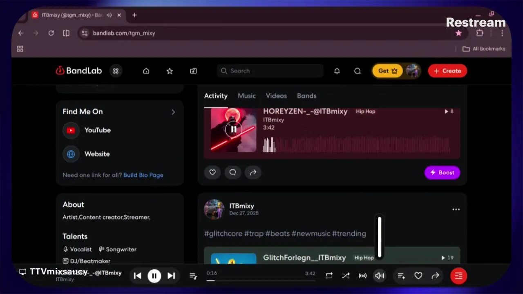Image resolution: width=523 pixels, height=294 pixels.
Task: Expand the Find Me On section chevron
Action: pyautogui.click(x=173, y=112)
